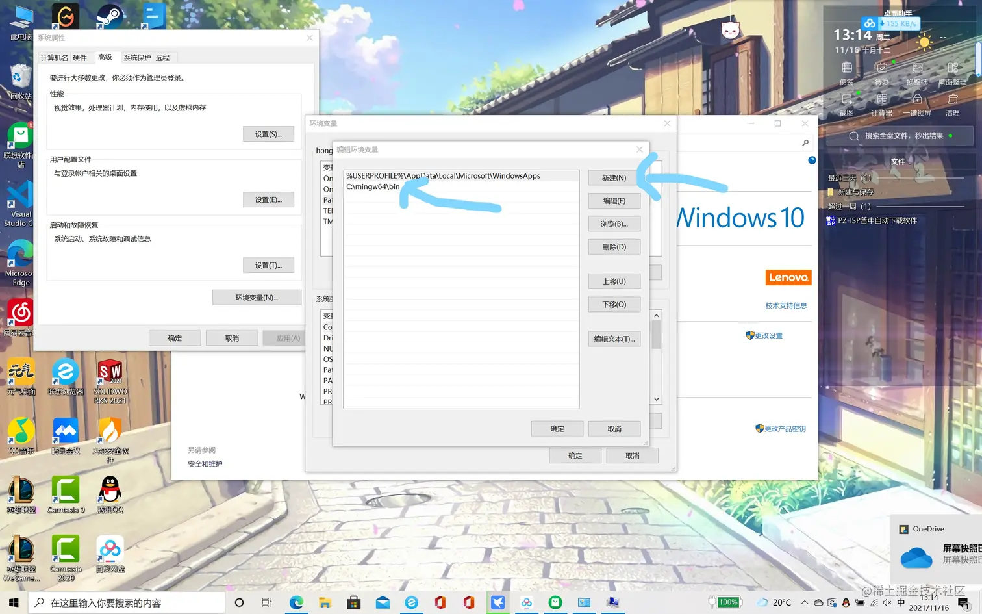
Task: Click the 桌面整理 desktop organize icon
Action: [952, 73]
